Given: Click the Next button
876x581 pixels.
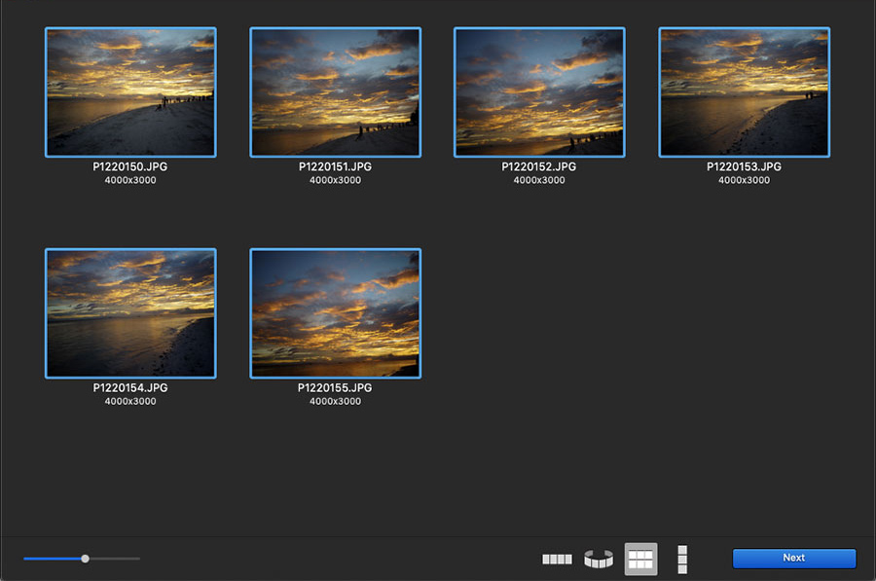Looking at the screenshot, I should click(x=794, y=558).
